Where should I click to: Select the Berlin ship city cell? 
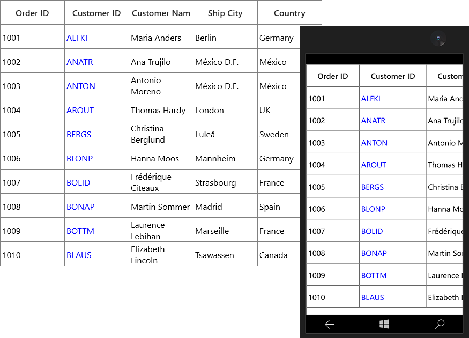coord(225,38)
